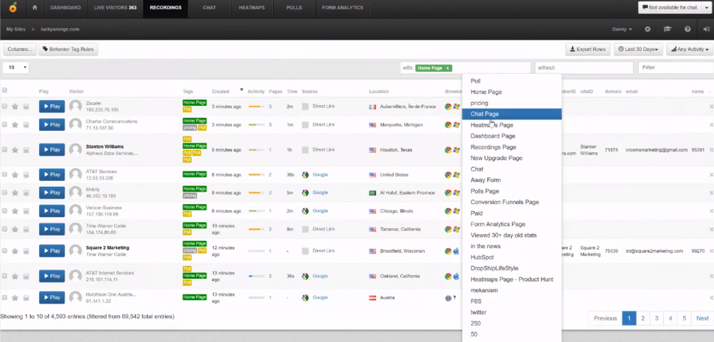Viewport: 714px width, 342px height.
Task: Switch to the Form Analytics tab
Action: [x=342, y=8]
